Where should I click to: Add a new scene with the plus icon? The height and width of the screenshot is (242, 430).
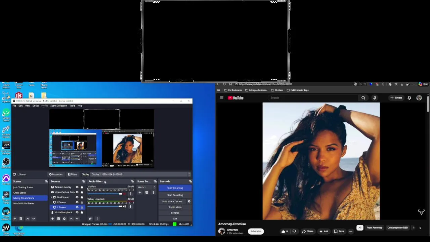pyautogui.click(x=15, y=219)
